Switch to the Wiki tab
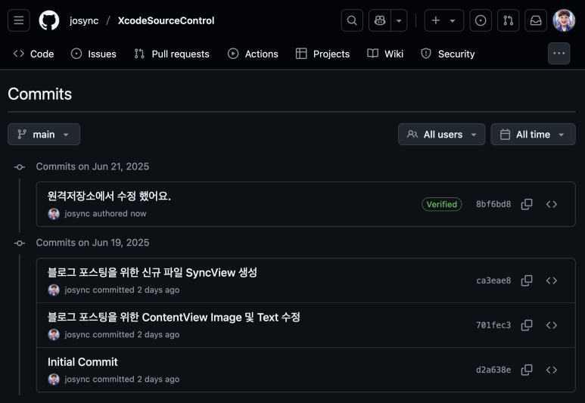 [385, 54]
